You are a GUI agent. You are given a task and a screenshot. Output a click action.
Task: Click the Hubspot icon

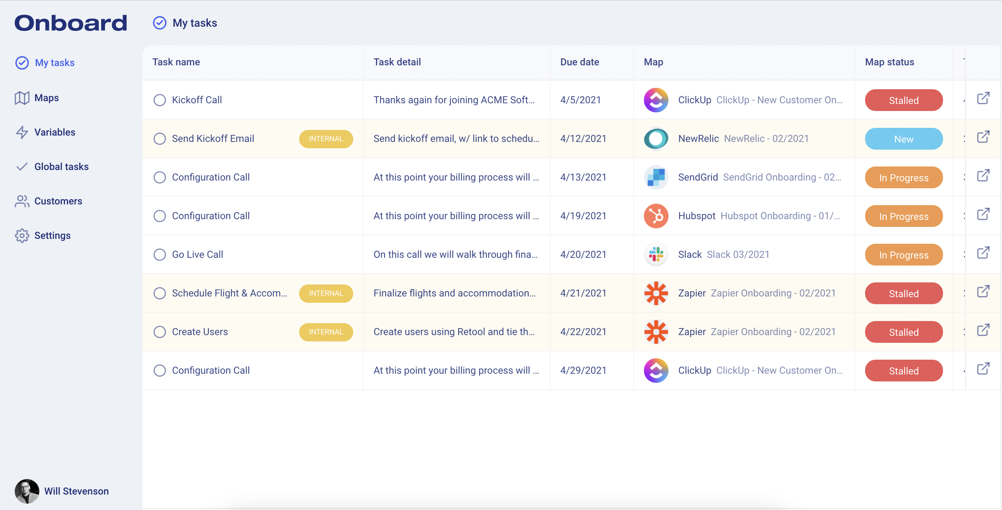pyautogui.click(x=656, y=216)
